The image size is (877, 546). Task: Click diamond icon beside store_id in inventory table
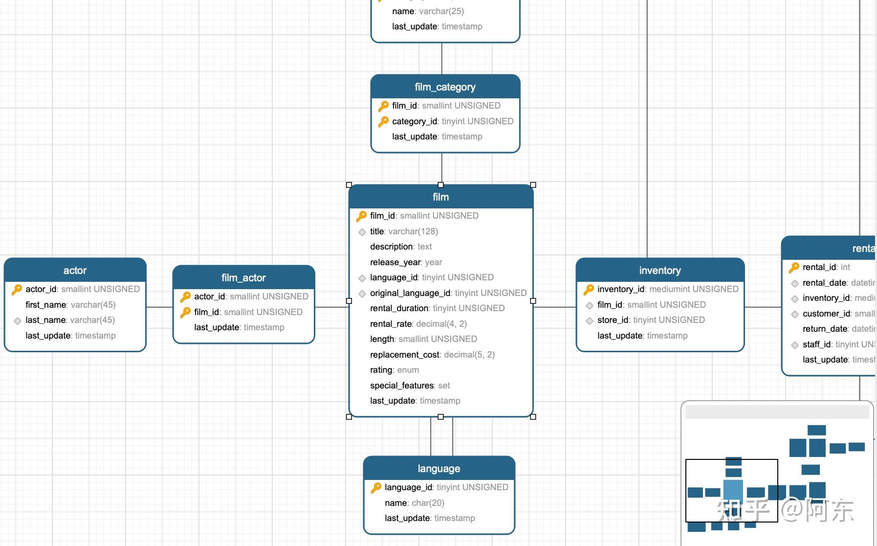pos(590,320)
